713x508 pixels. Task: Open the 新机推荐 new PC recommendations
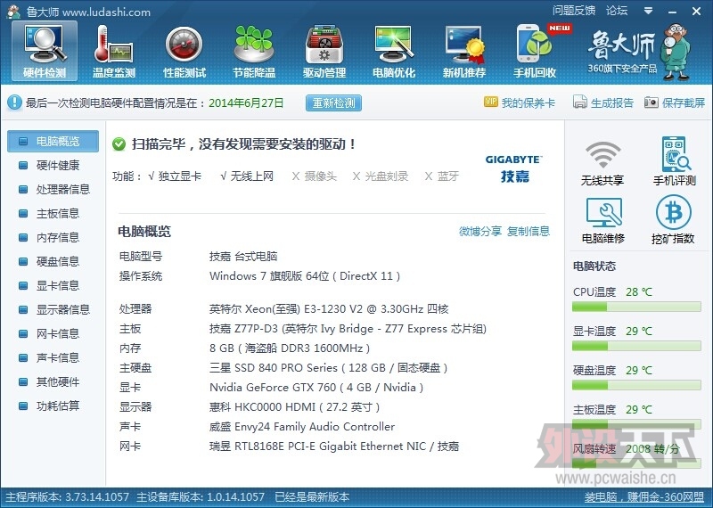464,52
